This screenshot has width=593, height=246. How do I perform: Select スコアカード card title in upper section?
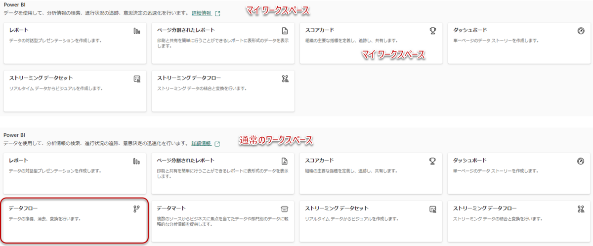tap(320, 30)
